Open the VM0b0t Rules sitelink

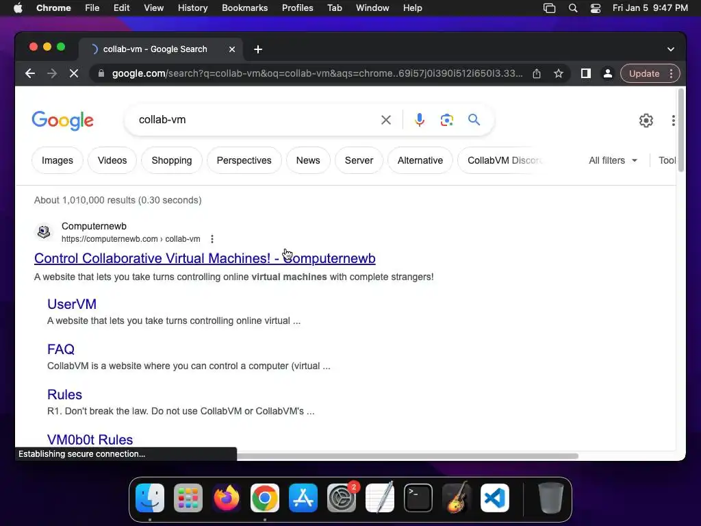(90, 440)
